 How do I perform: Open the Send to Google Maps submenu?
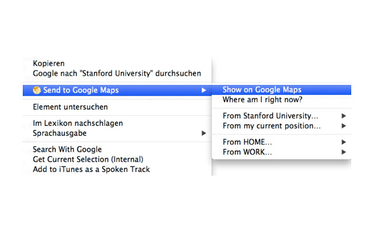[117, 90]
